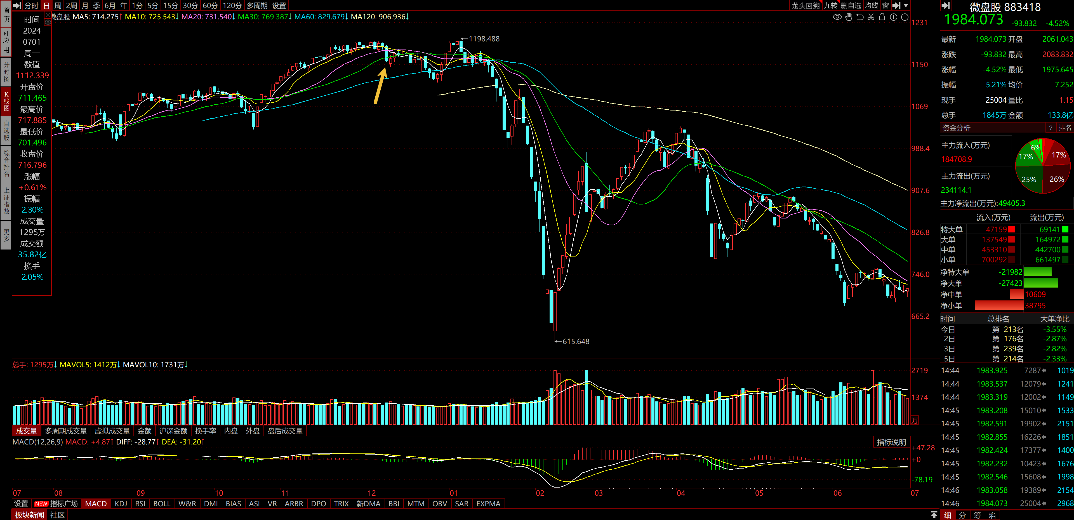This screenshot has height=520, width=1074.
Task: Toggle the padlock lock icon
Action: tap(882, 17)
